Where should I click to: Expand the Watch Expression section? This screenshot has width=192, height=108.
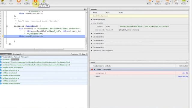pyautogui.click(x=91, y=19)
